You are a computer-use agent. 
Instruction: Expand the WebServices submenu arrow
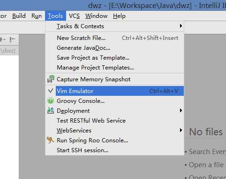coord(181,130)
